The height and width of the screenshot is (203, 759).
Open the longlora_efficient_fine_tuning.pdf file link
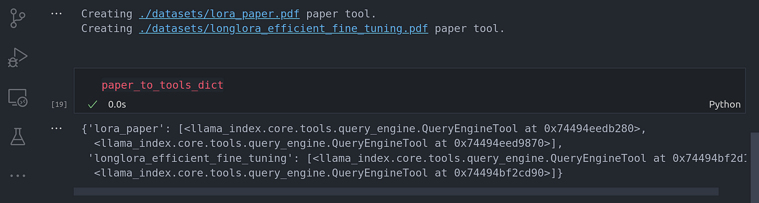point(284,28)
